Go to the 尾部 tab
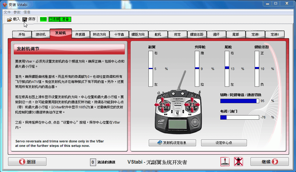Screen dimensions: 296x172 point(236,34)
